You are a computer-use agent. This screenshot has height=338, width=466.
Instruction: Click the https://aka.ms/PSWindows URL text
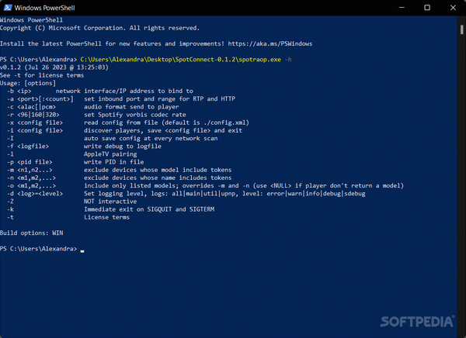[x=270, y=44]
